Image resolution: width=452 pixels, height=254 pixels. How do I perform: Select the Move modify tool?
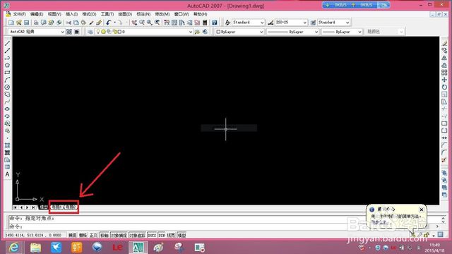tap(444, 80)
